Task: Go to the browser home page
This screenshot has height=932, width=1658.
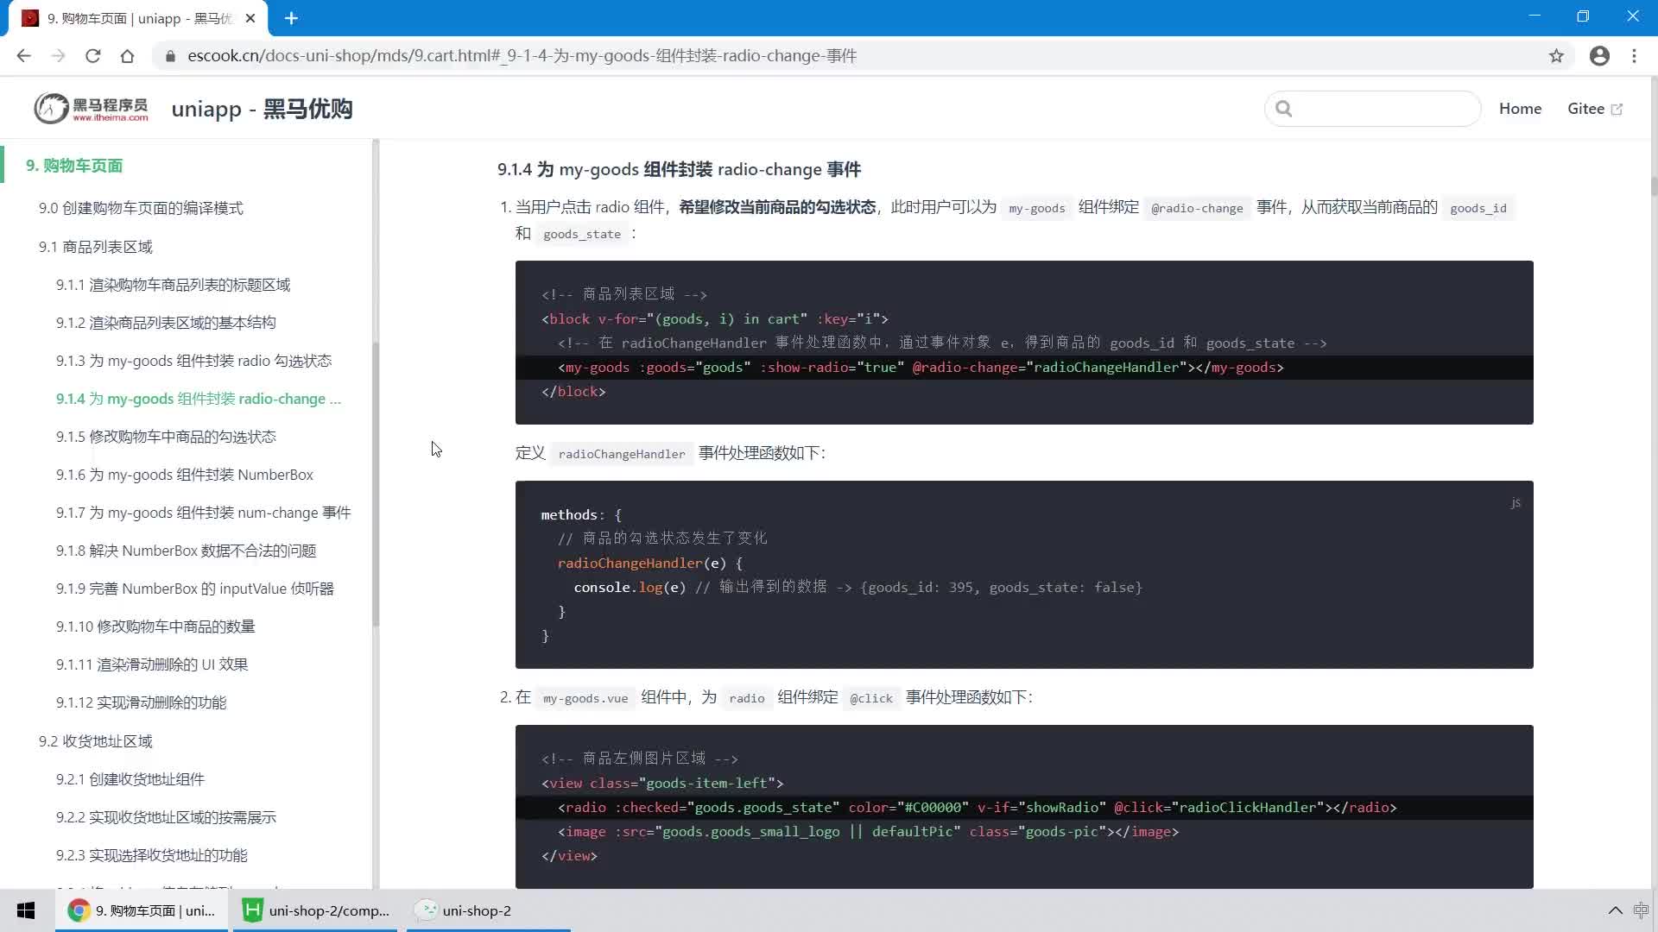Action: pyautogui.click(x=127, y=56)
